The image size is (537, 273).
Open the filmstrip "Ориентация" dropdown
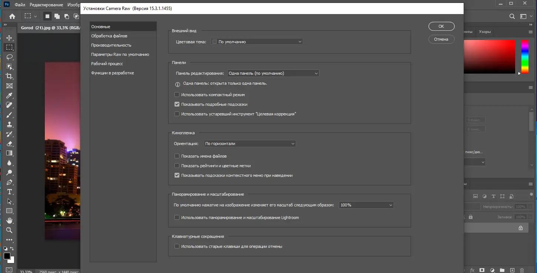click(x=250, y=144)
